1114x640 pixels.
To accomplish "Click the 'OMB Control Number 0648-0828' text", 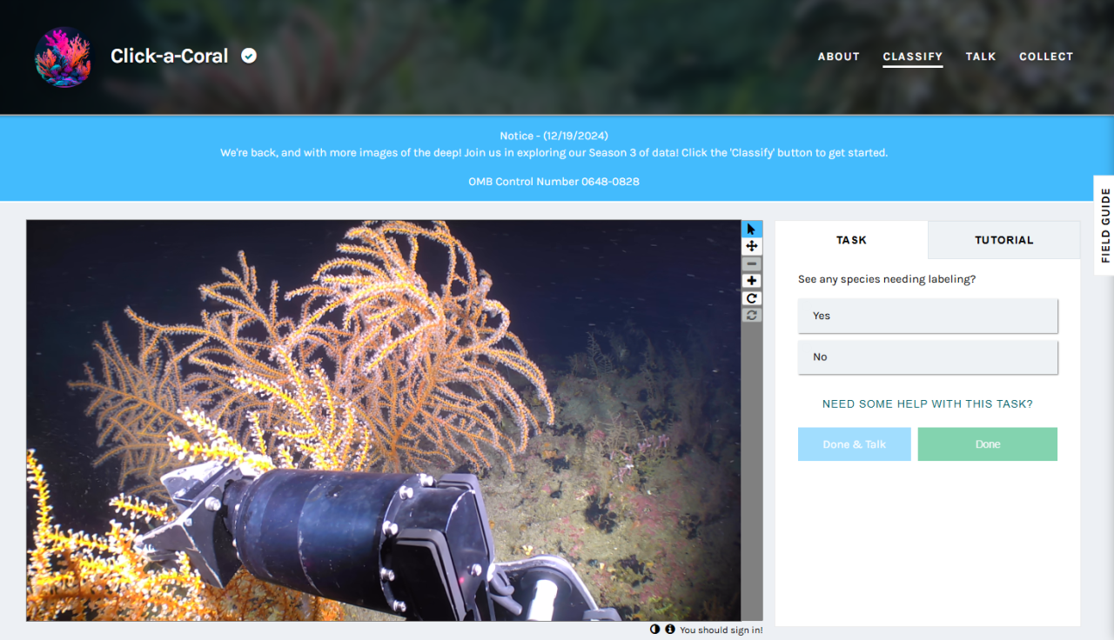I will coord(554,182).
